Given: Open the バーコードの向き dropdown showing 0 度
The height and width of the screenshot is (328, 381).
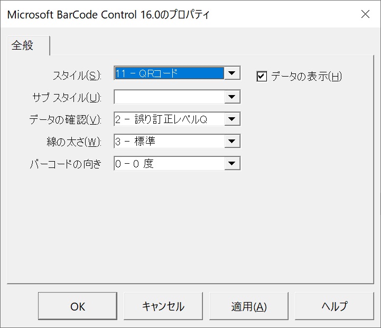Looking at the screenshot, I should tap(177, 163).
